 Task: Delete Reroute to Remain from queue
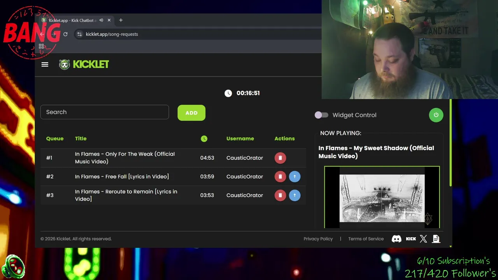pyautogui.click(x=280, y=195)
